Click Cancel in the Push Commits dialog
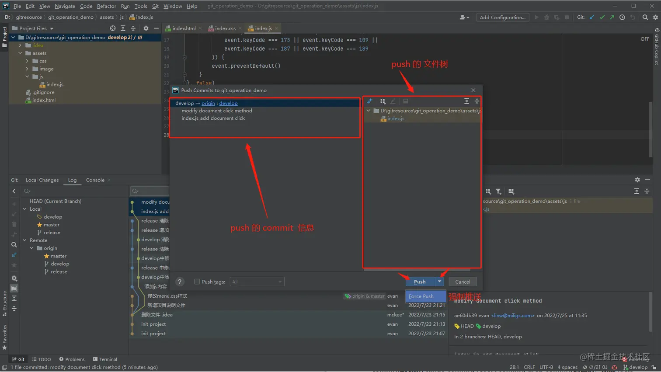The width and height of the screenshot is (661, 372). tap(463, 282)
